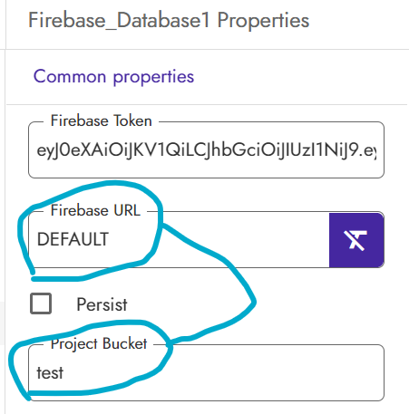
Task: Click the word test in Project Bucket
Action: (50, 372)
